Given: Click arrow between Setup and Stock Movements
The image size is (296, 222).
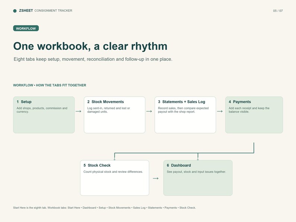Looking at the screenshot, I should (x=78, y=111).
